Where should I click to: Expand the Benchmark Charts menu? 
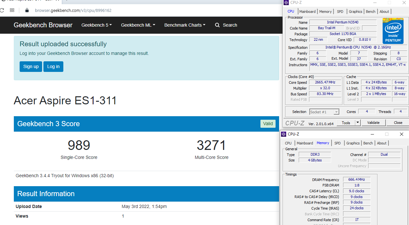(185, 25)
